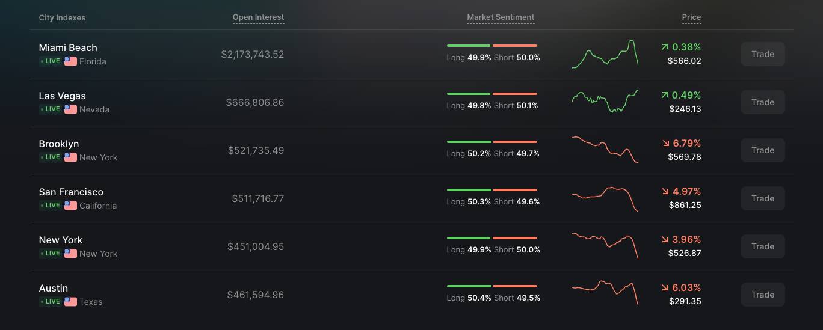Open the Brooklyn price sparkline chart
The image size is (823, 330).
(x=605, y=150)
